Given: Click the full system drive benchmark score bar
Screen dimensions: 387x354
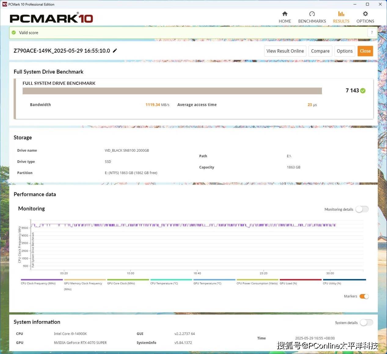Looking at the screenshot, I should pos(172,91).
